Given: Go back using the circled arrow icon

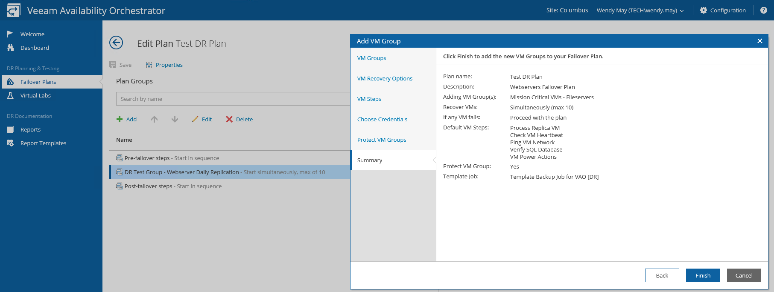Looking at the screenshot, I should [116, 43].
